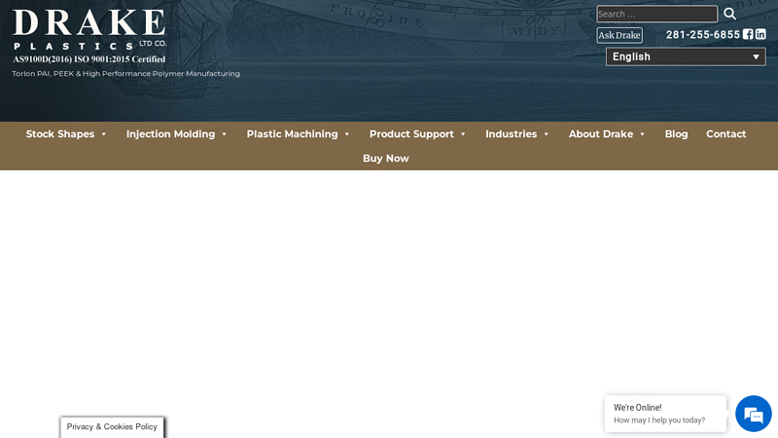The width and height of the screenshot is (778, 438).
Task: Open Drake's Facebook page icon
Action: tap(748, 34)
